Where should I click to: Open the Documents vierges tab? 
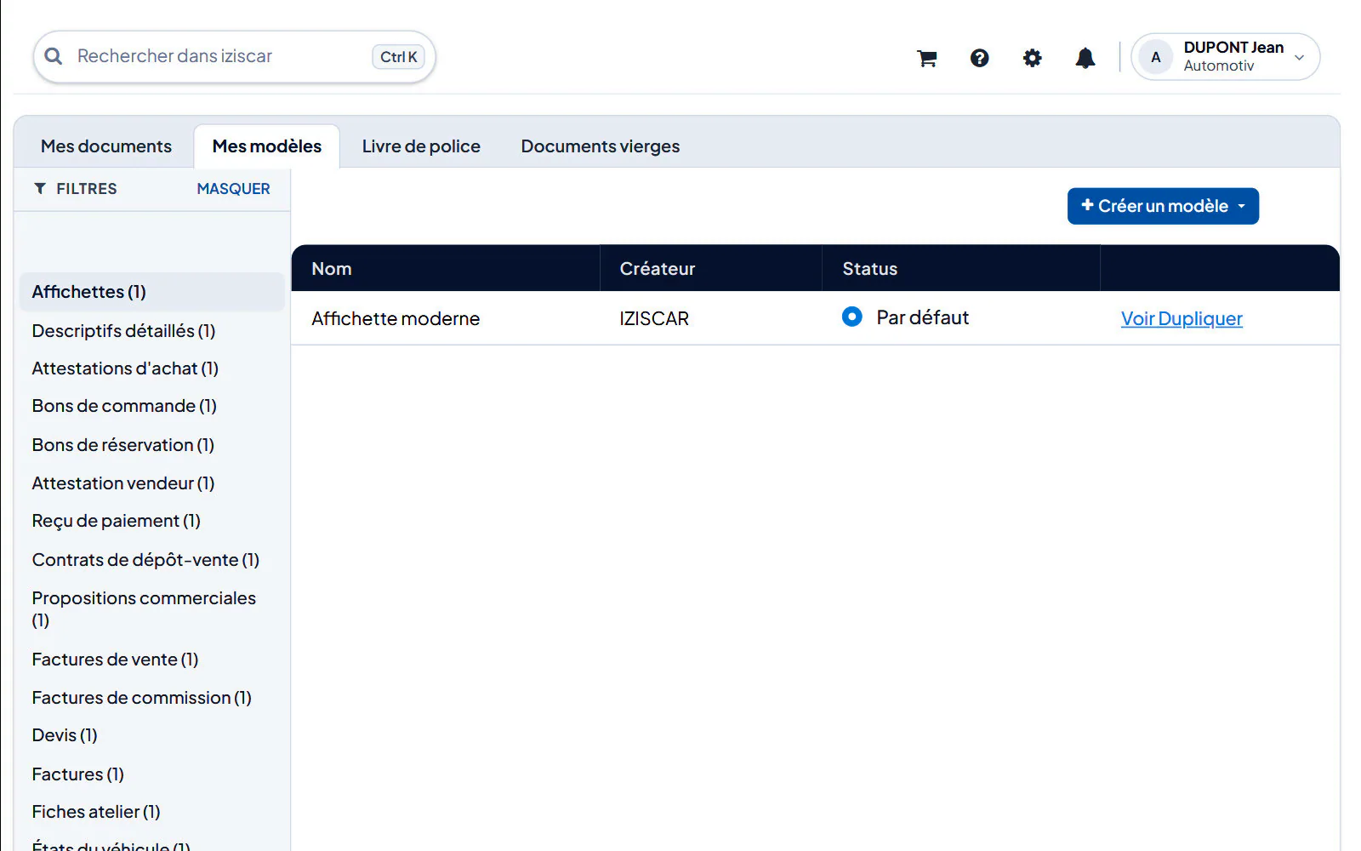601,146
